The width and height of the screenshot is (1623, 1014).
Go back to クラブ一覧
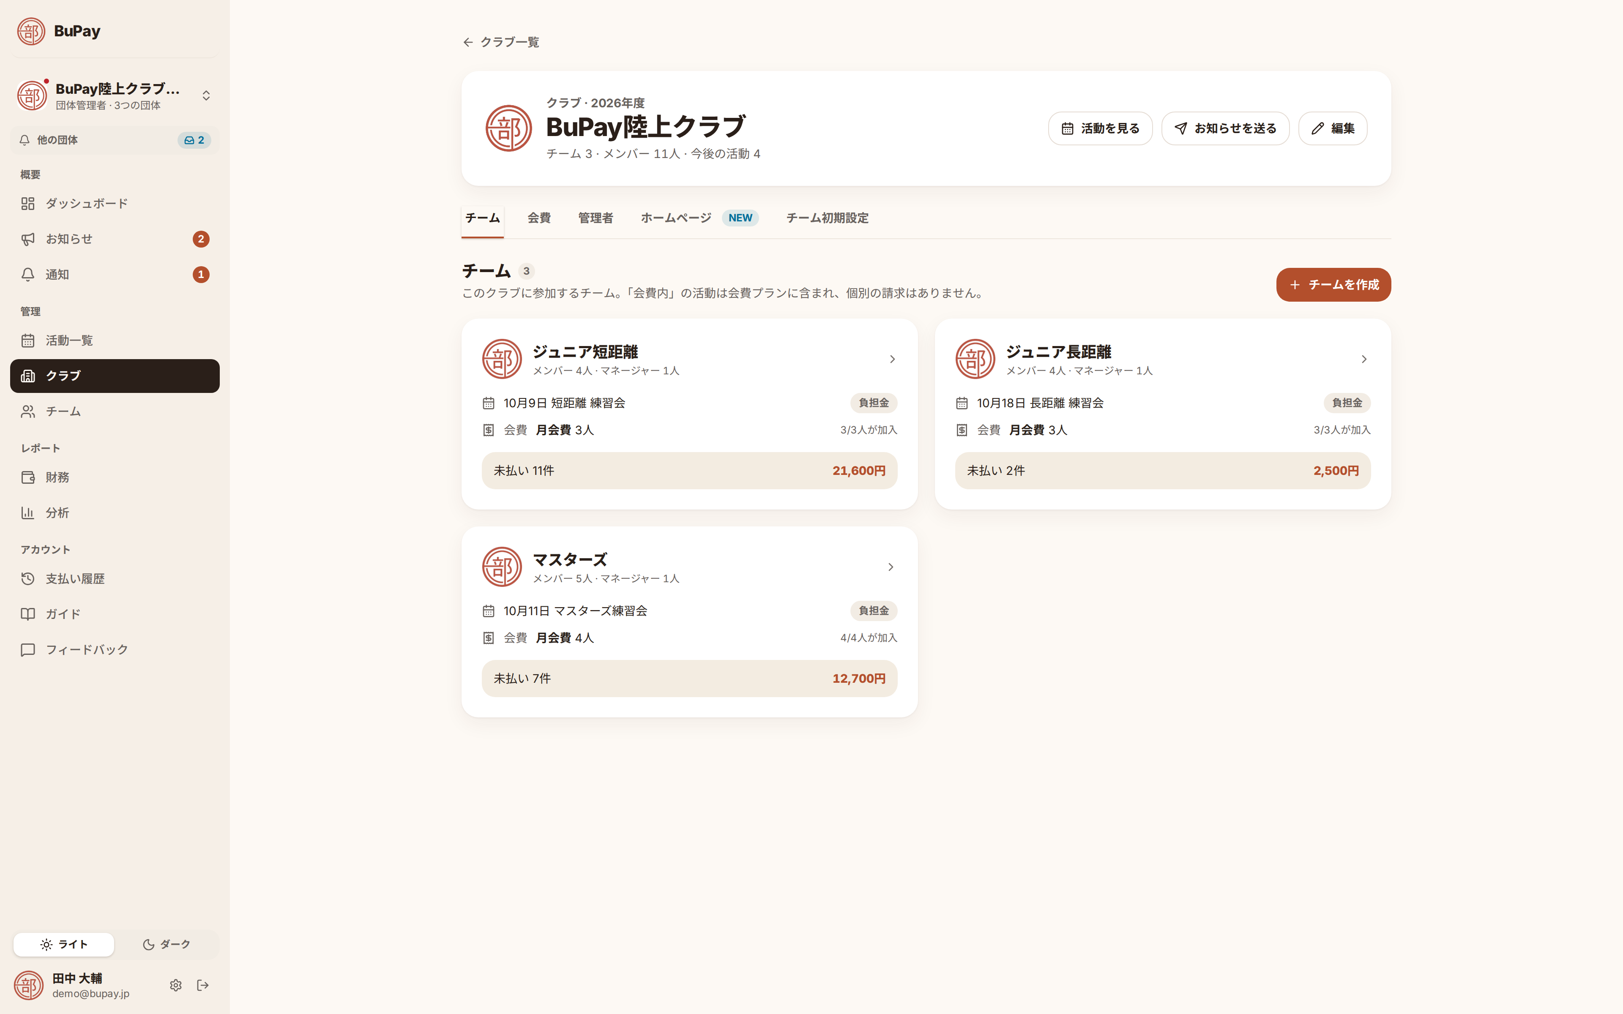pos(501,42)
